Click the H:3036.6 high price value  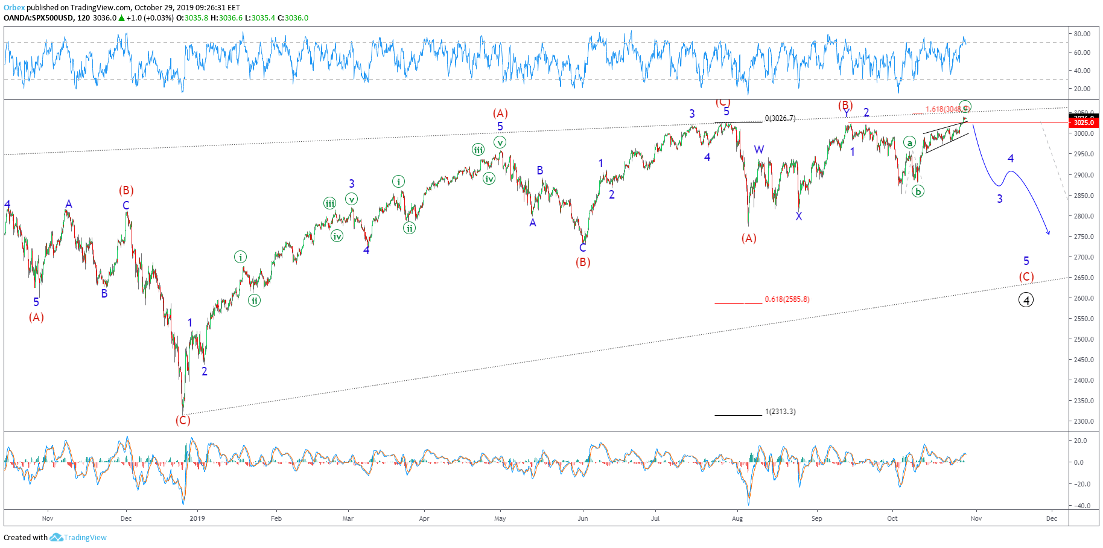[226, 18]
